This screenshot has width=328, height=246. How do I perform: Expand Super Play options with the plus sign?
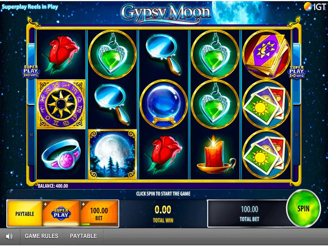pyautogui.click(x=46, y=204)
